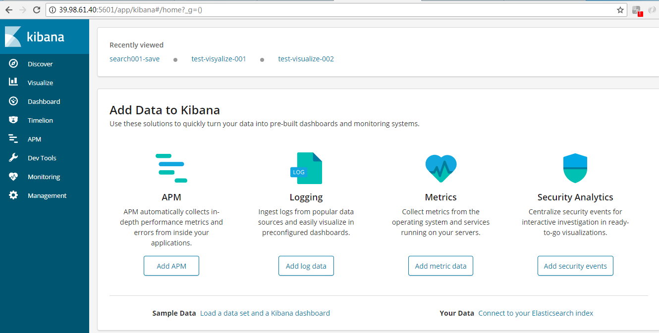659x333 pixels.
Task: Focus the browser address bar
Action: (x=337, y=10)
